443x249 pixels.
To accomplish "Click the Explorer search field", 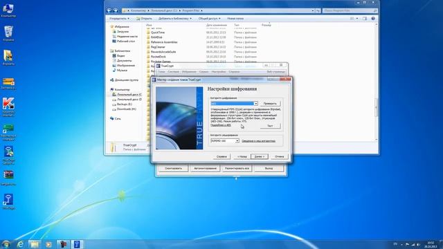I will click(350, 10).
